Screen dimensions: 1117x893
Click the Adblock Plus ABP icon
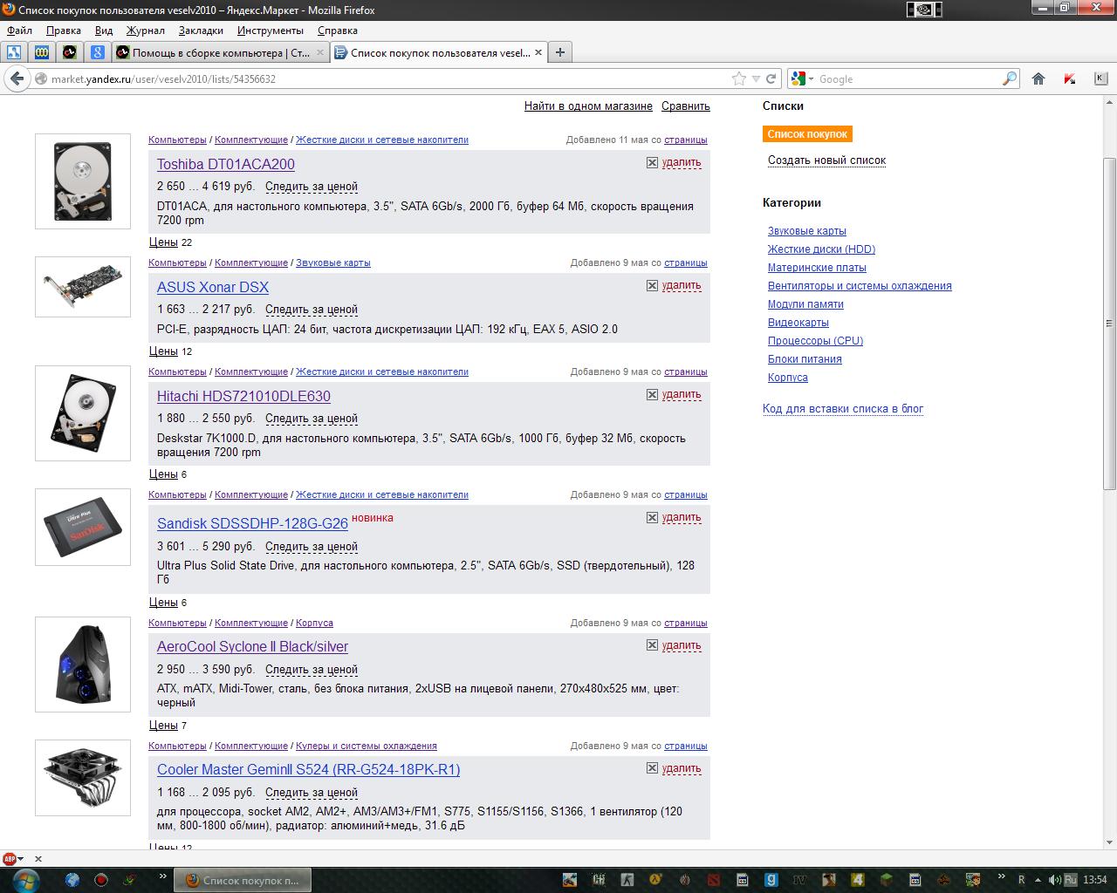point(10,859)
